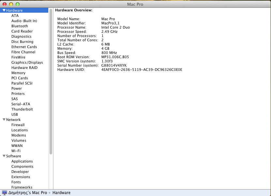Click the Hardware Overview heading
The height and width of the screenshot is (196, 271).
tap(74, 10)
